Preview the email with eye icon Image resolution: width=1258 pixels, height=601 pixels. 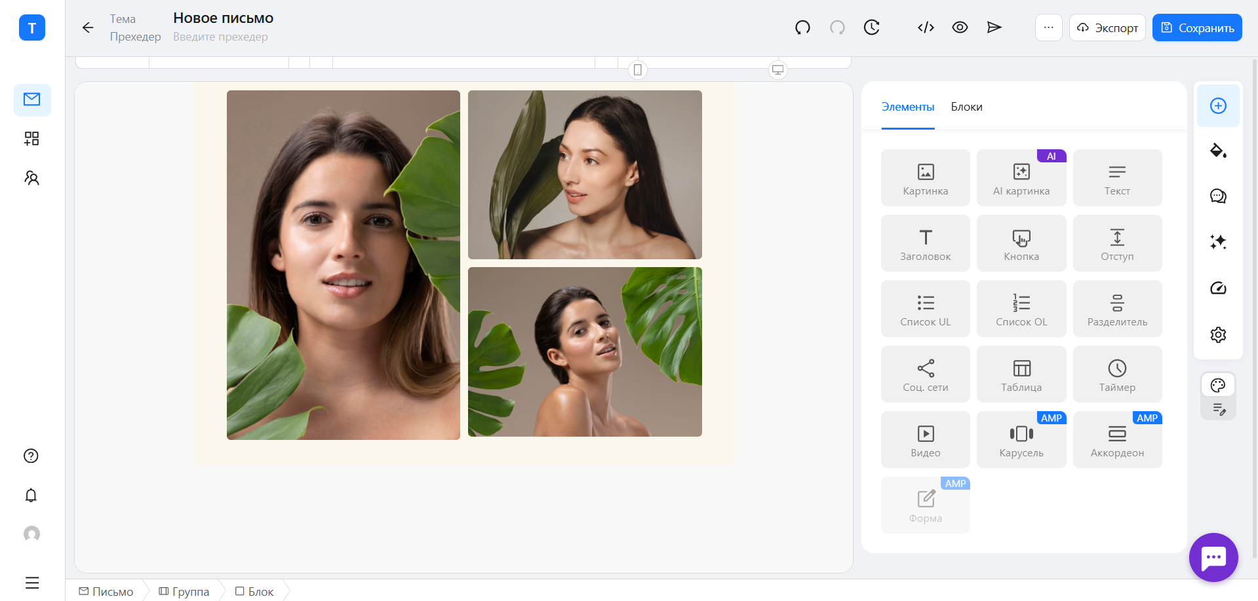tap(960, 27)
